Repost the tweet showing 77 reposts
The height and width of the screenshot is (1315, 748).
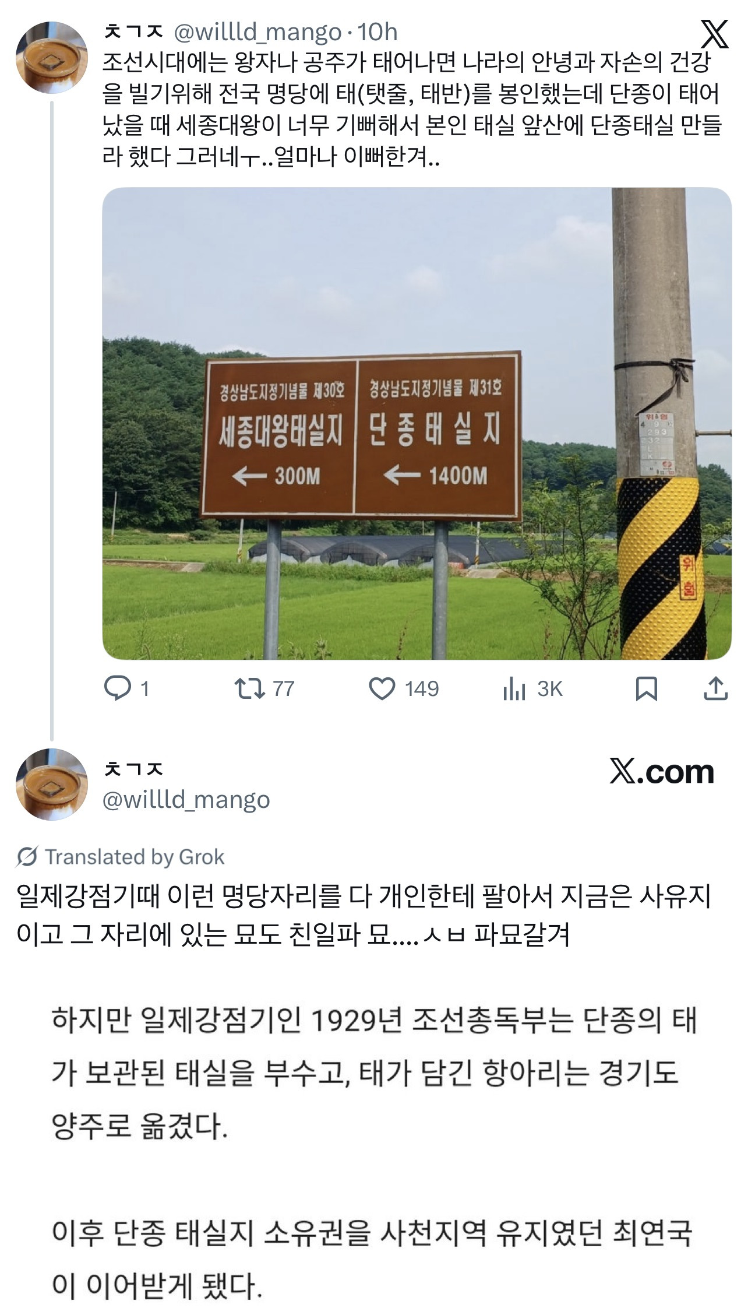point(249,688)
